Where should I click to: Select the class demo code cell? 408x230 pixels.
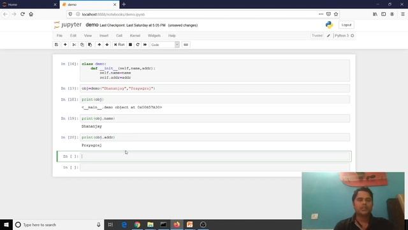215,71
